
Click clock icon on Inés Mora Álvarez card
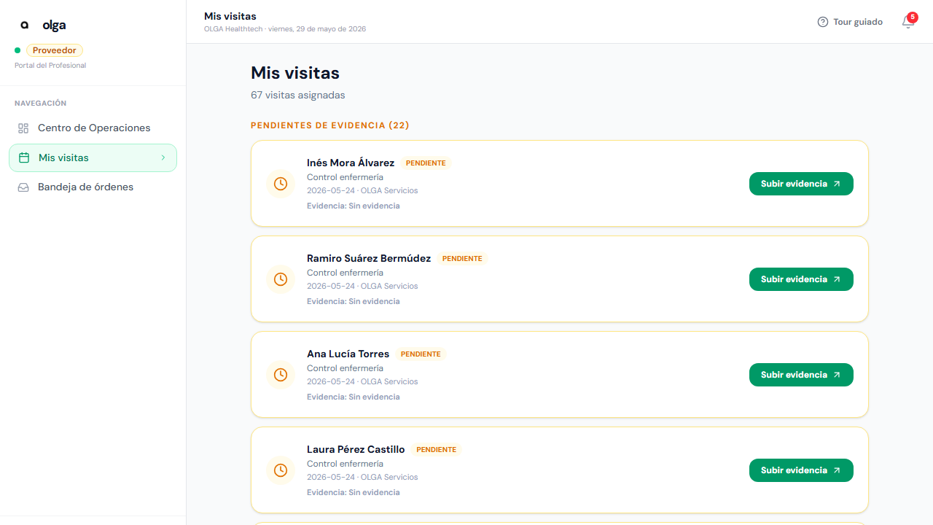(281, 184)
